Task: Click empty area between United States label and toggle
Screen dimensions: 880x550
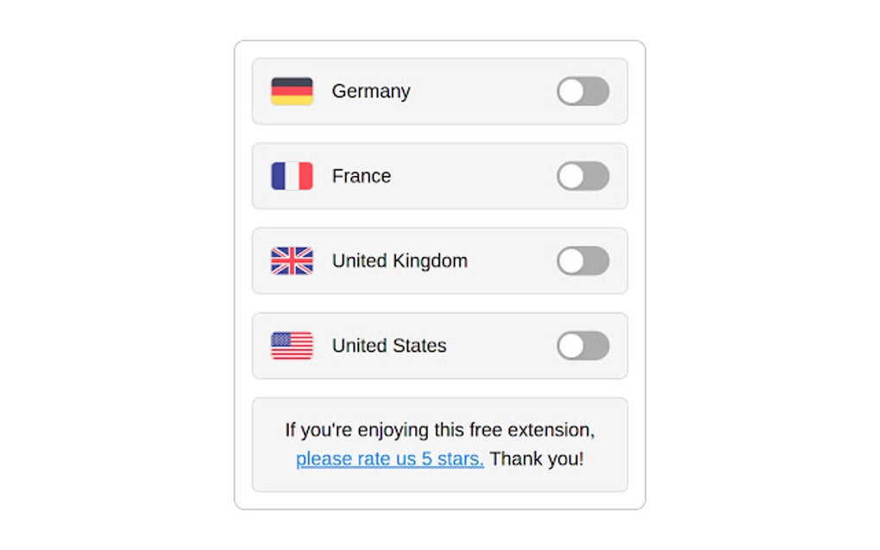Action: 502,346
